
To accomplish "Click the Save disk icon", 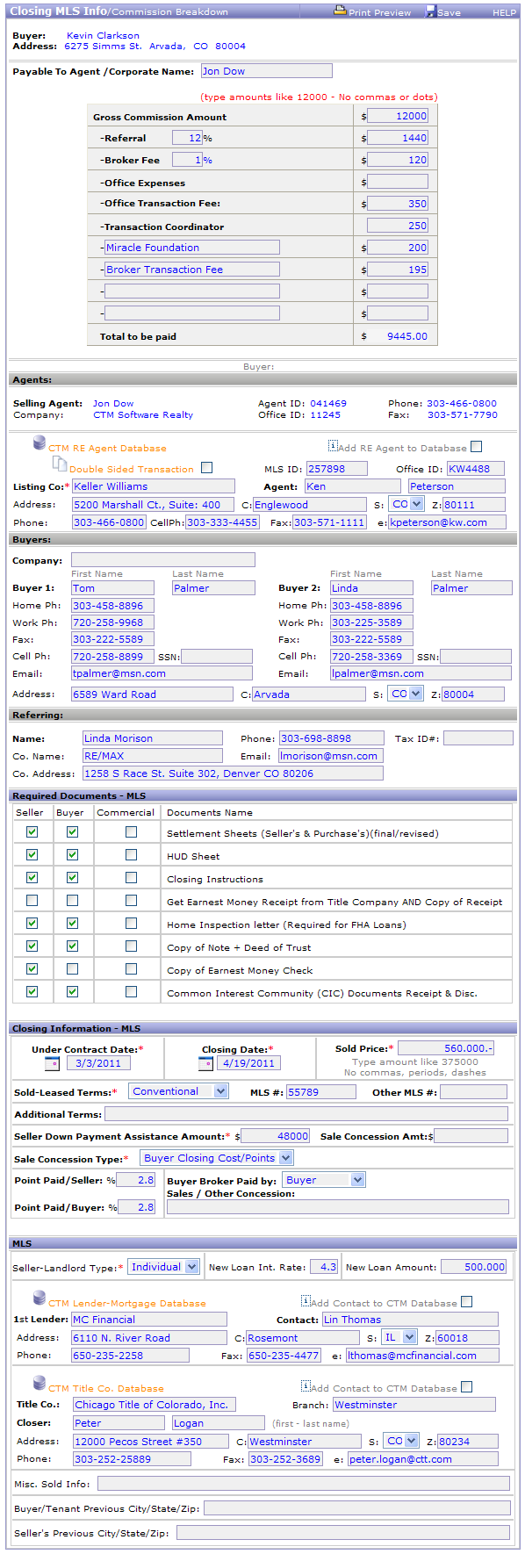I will [430, 11].
